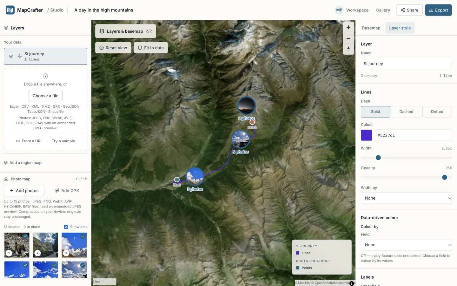Click the layer Name input field
Screen dimensions: 457x286
406,64
